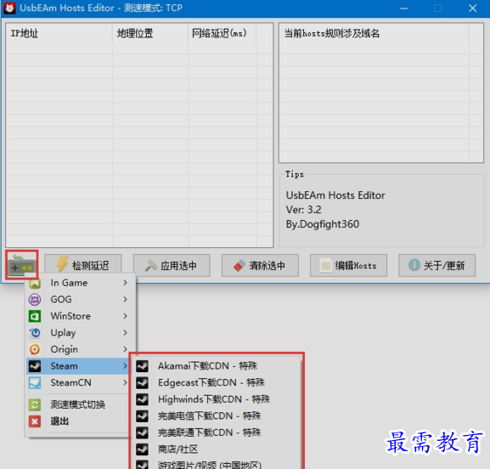
Task: Click the lightning icon on 检测延迟
Action: tap(63, 264)
